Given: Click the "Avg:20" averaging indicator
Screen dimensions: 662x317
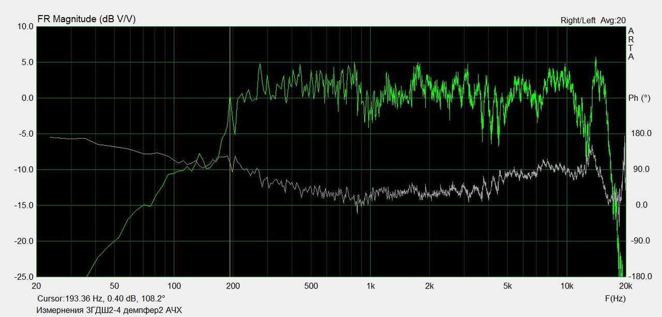Looking at the screenshot, I should coord(613,20).
